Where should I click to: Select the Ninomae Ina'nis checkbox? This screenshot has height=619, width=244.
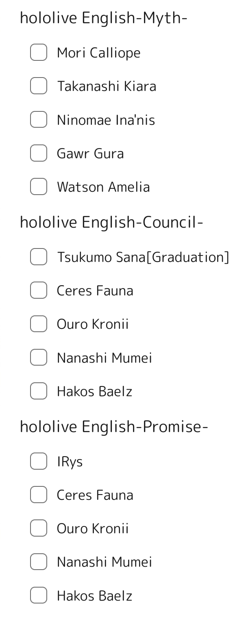39,119
